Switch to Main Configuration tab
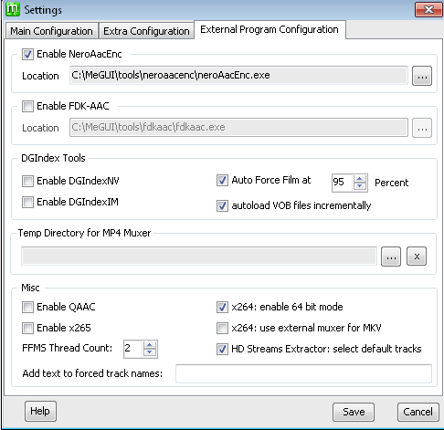The image size is (444, 430). (x=51, y=31)
